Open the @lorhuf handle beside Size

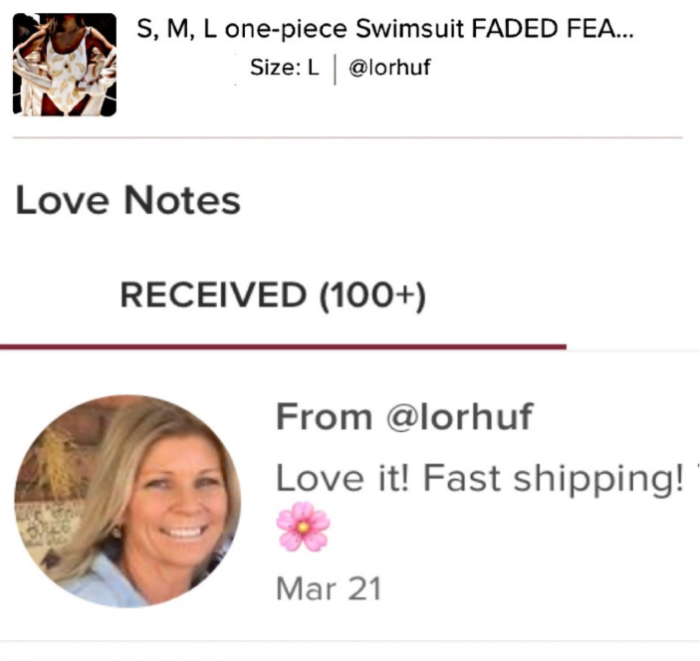coord(389,69)
